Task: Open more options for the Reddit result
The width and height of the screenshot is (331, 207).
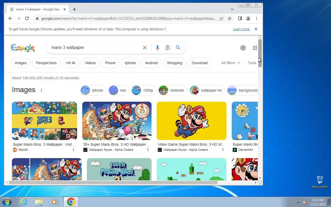Action: 73,150
